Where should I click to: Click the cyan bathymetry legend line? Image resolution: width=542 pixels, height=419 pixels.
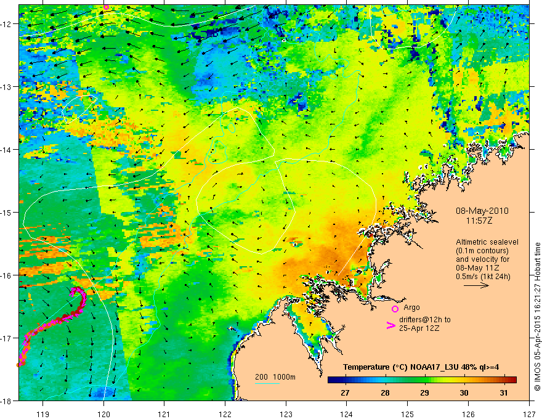coord(267,383)
